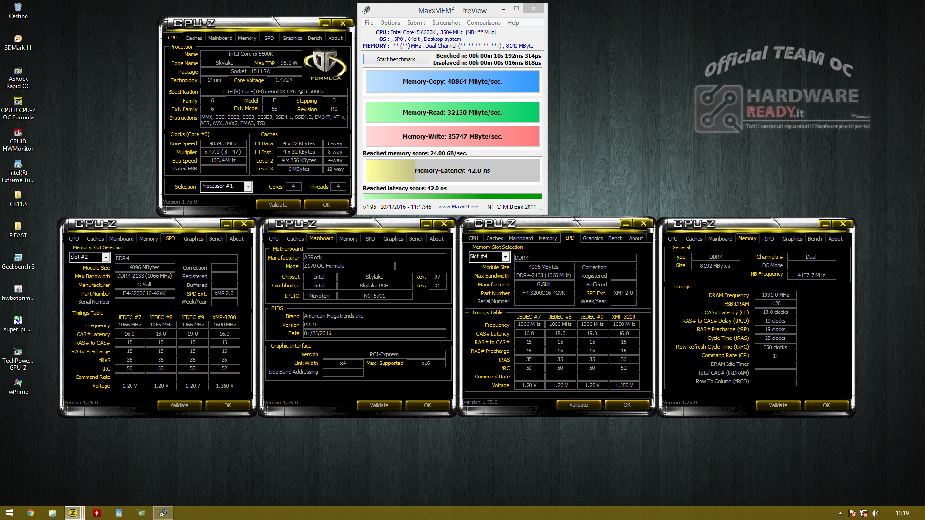Open the hwbotprime desktop shortcut
This screenshot has height=520, width=925.
(18, 293)
